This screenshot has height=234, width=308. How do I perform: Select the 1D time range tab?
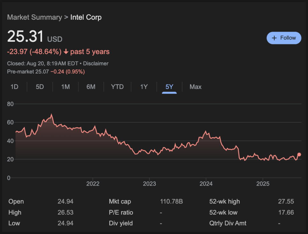14,87
